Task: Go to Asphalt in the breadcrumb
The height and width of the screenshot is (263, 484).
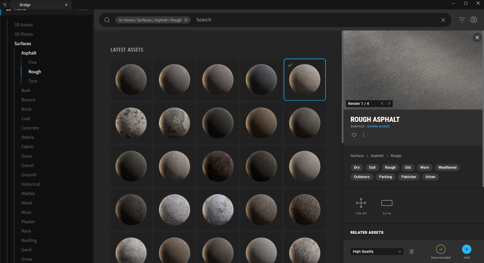Action: 377,156
